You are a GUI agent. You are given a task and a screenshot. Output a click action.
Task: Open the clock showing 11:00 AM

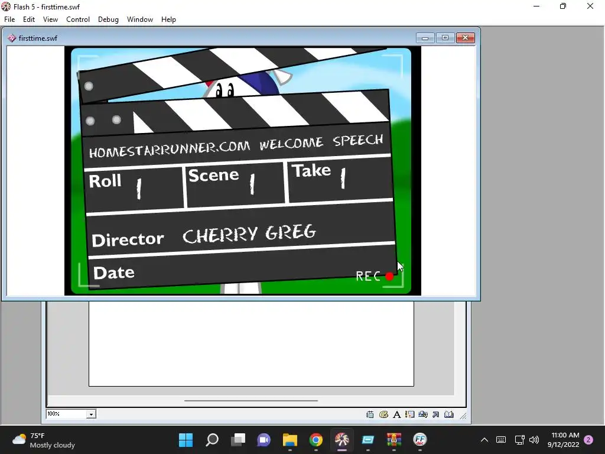coord(563,440)
